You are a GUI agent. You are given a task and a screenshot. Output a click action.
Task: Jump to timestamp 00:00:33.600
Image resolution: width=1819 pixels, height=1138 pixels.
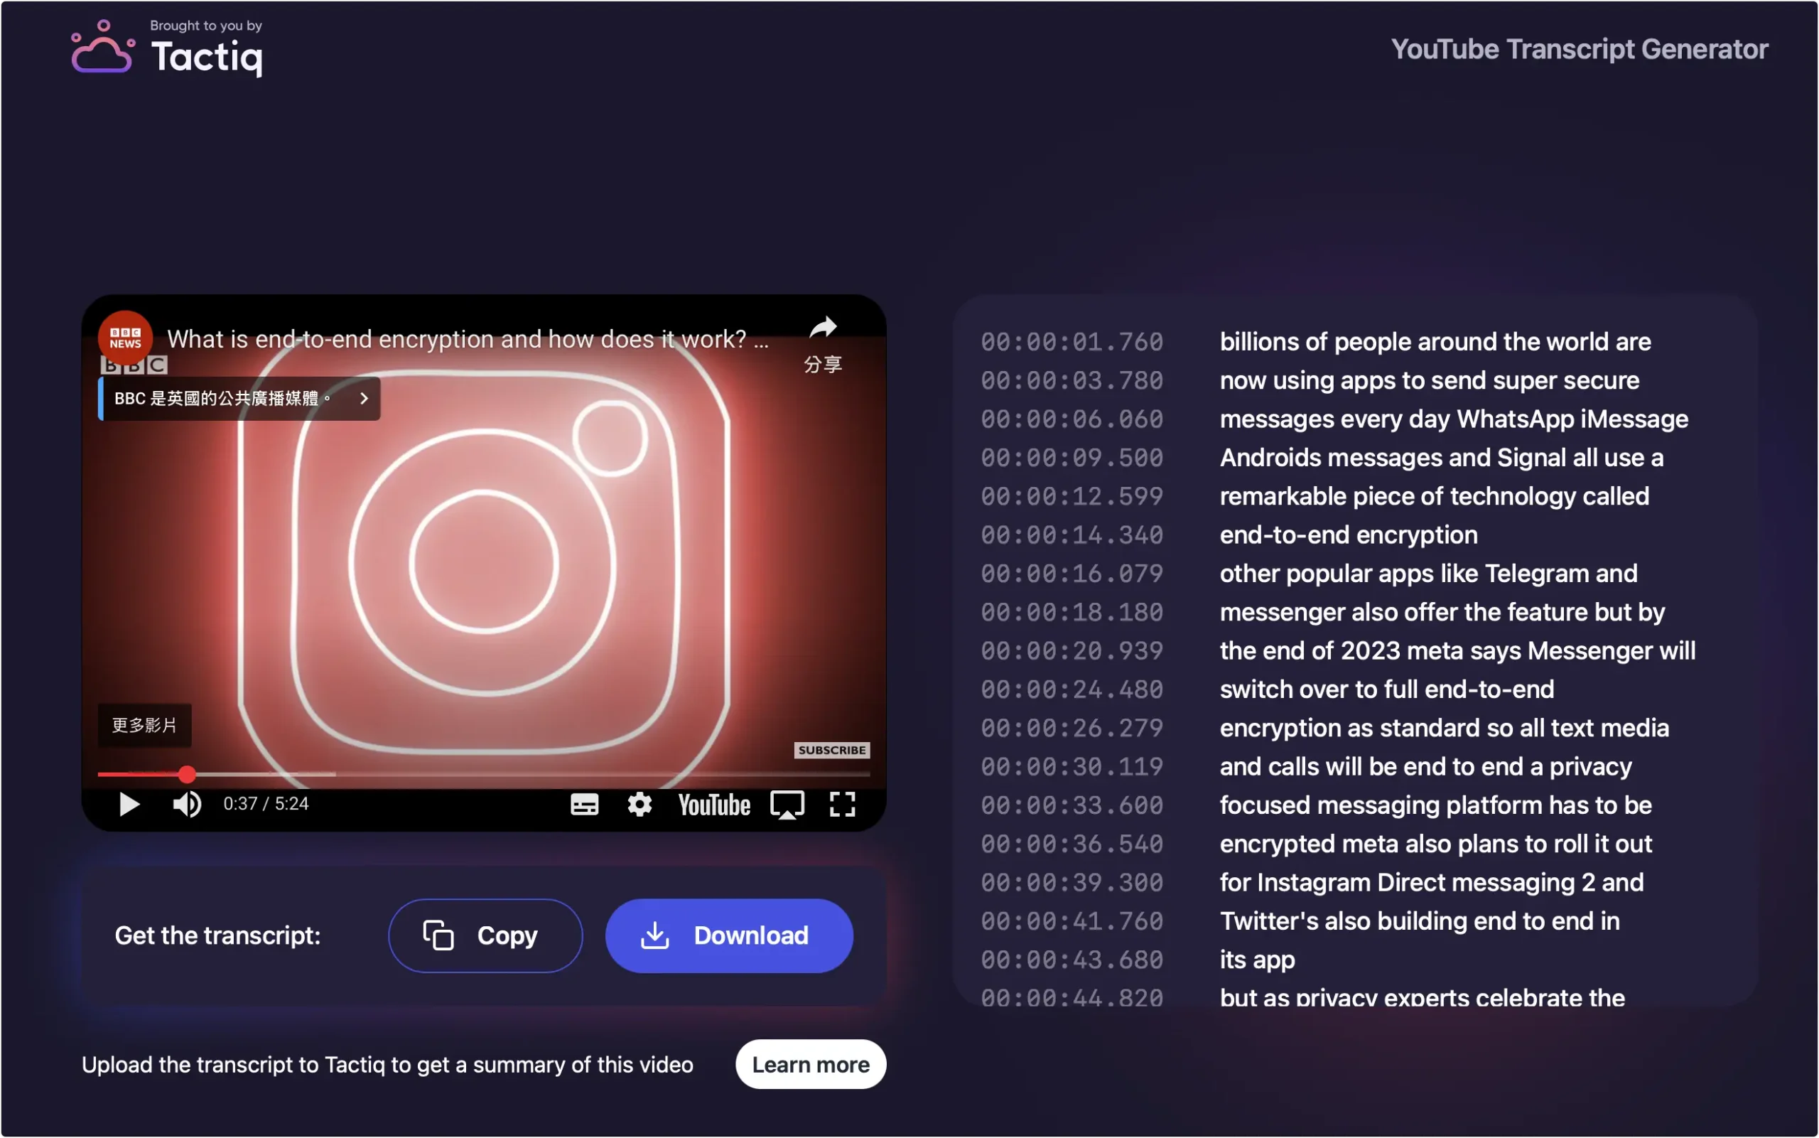[x=1072, y=805]
